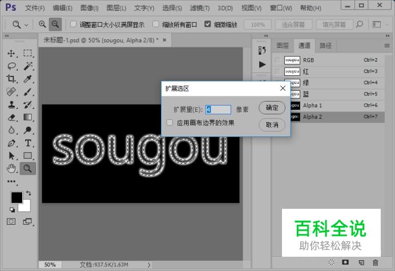
Task: Select the Rectangular Marquee tool
Action: pyautogui.click(x=28, y=53)
